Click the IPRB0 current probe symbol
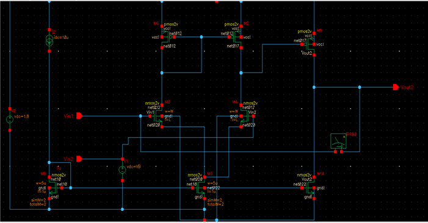428x223 pixels. (x=338, y=141)
